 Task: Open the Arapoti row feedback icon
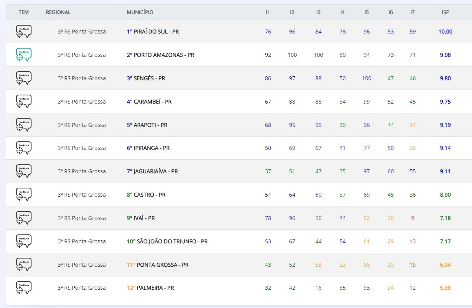click(x=23, y=125)
